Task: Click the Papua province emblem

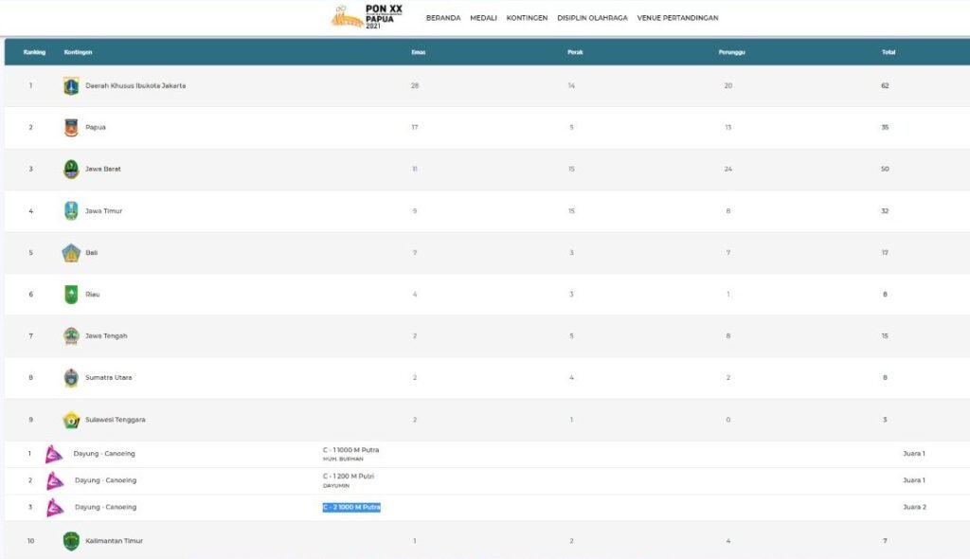Action: pos(71,128)
